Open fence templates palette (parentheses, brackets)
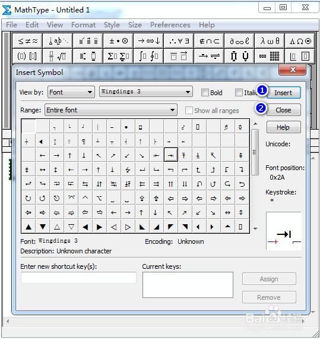Screen dimensions: 320x339 [28, 56]
